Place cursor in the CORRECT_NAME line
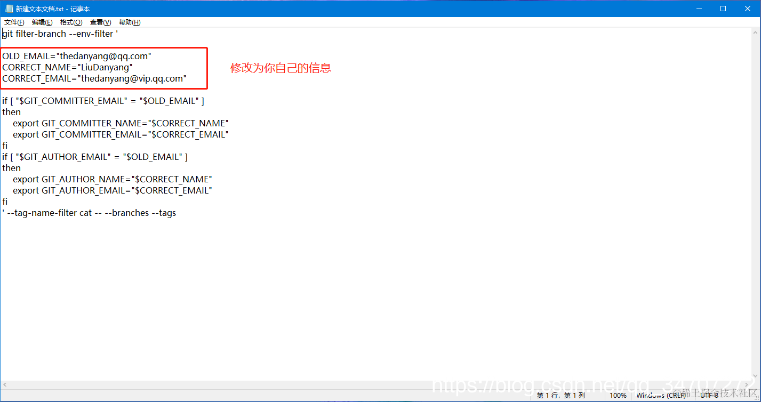 tap(67, 67)
